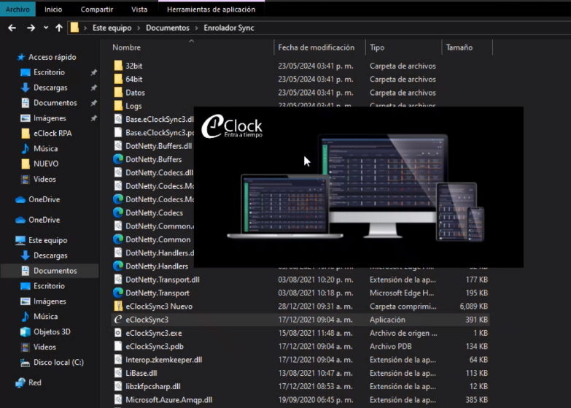Select eClockSync3.exe config file icon
This screenshot has width=571, height=408.
click(x=118, y=333)
